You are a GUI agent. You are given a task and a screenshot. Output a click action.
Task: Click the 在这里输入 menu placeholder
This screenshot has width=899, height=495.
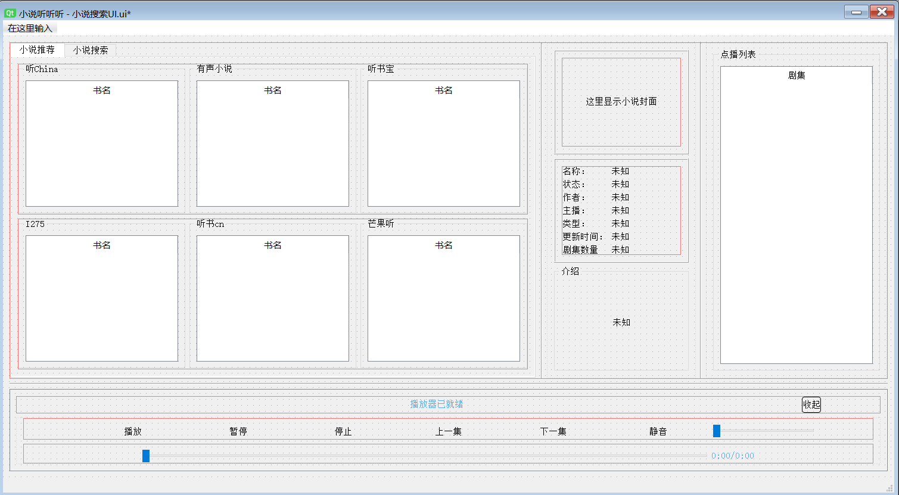pyautogui.click(x=30, y=28)
